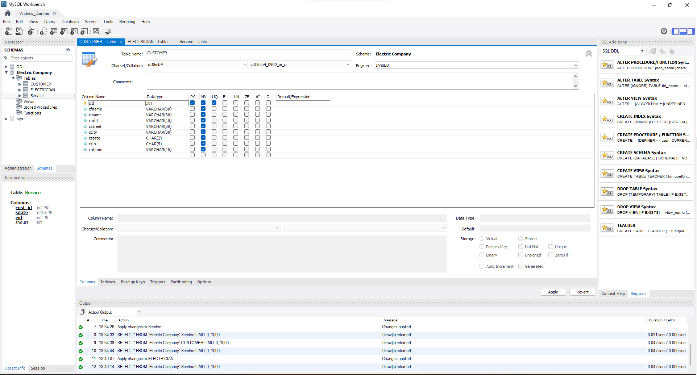Click the replace snippet into editor icon
The image size is (697, 375).
click(652, 51)
